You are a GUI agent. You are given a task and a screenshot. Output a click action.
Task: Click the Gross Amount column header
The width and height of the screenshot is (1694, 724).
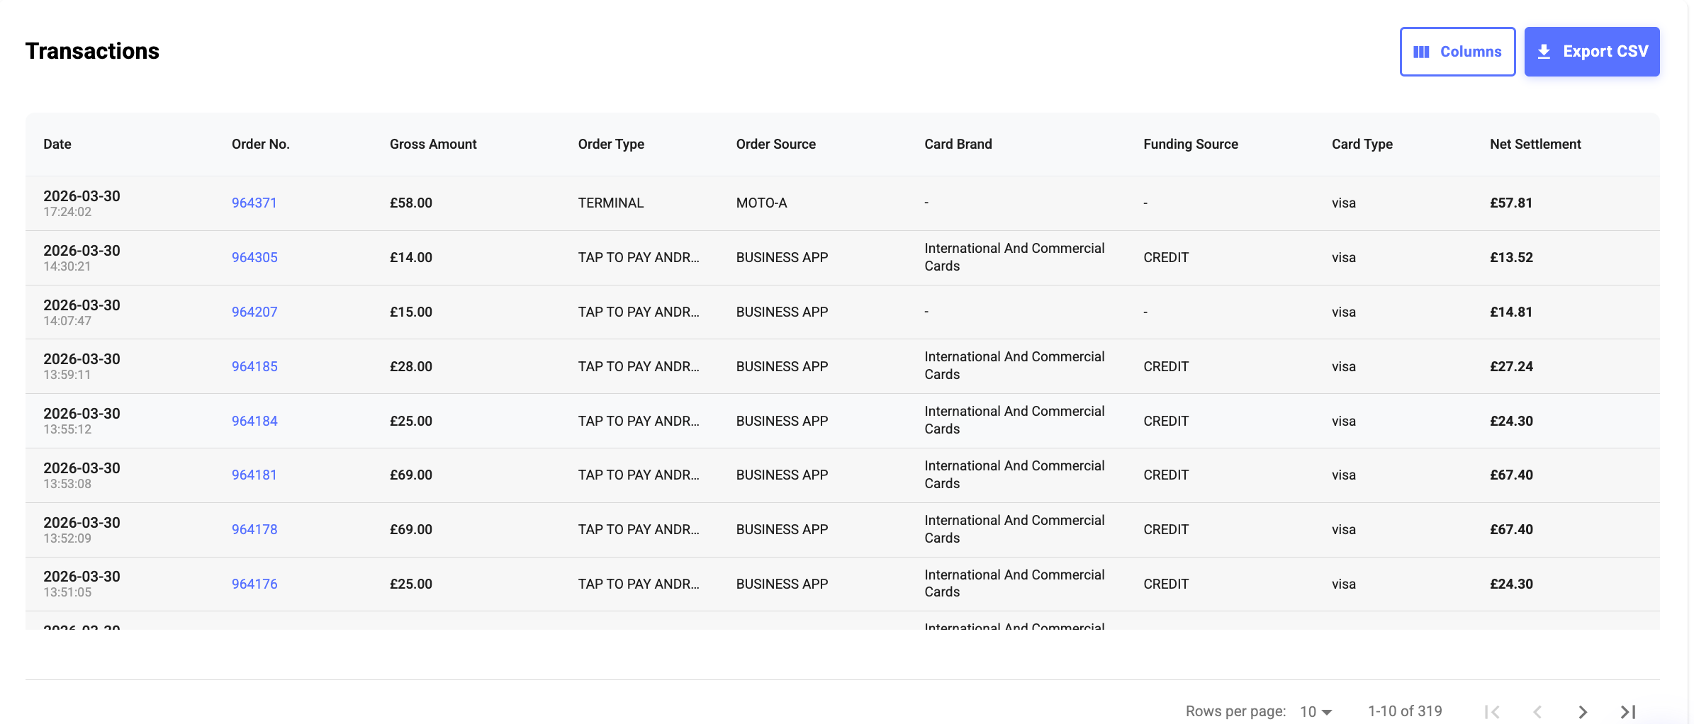click(x=433, y=145)
